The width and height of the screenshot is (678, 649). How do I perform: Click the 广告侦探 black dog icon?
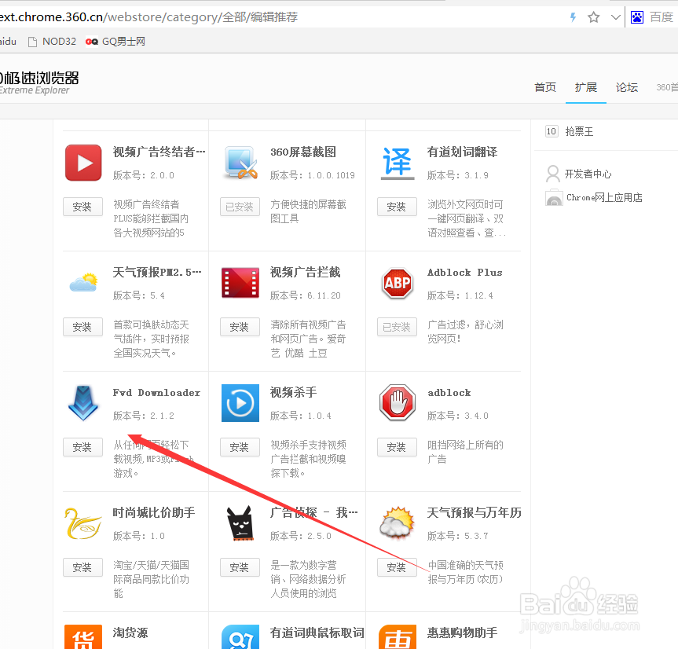coord(240,523)
